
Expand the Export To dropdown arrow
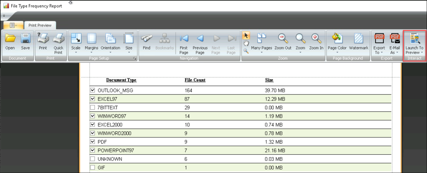click(x=382, y=53)
